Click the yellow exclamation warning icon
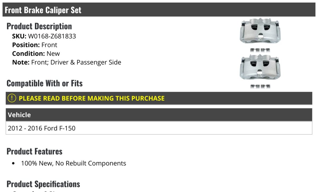 point(12,98)
